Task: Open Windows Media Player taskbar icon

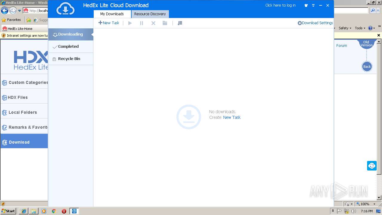Action: [44, 211]
